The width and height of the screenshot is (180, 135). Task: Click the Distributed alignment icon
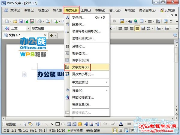(x=143, y=28)
